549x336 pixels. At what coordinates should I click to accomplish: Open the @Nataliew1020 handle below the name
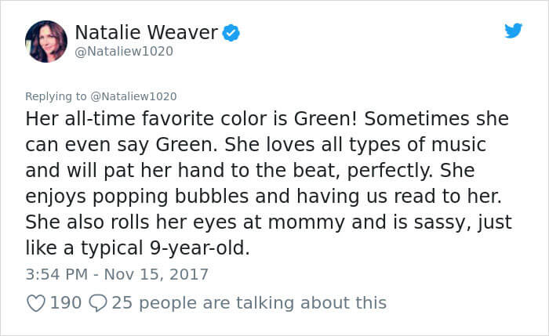tap(124, 51)
